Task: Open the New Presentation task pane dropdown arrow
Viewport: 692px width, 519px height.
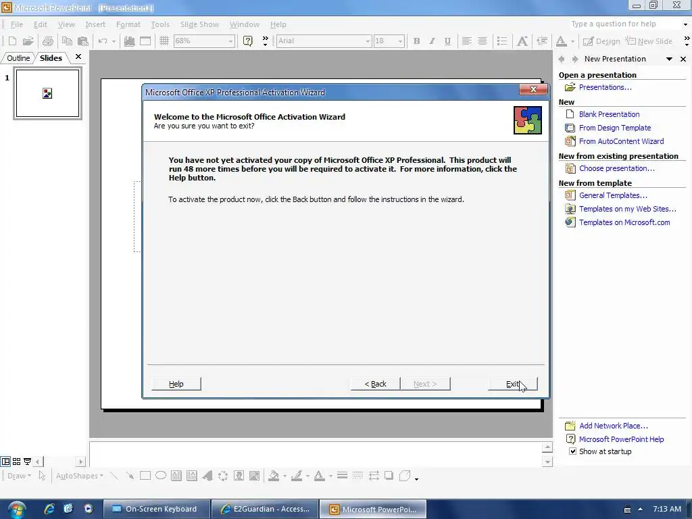Action: pos(669,59)
